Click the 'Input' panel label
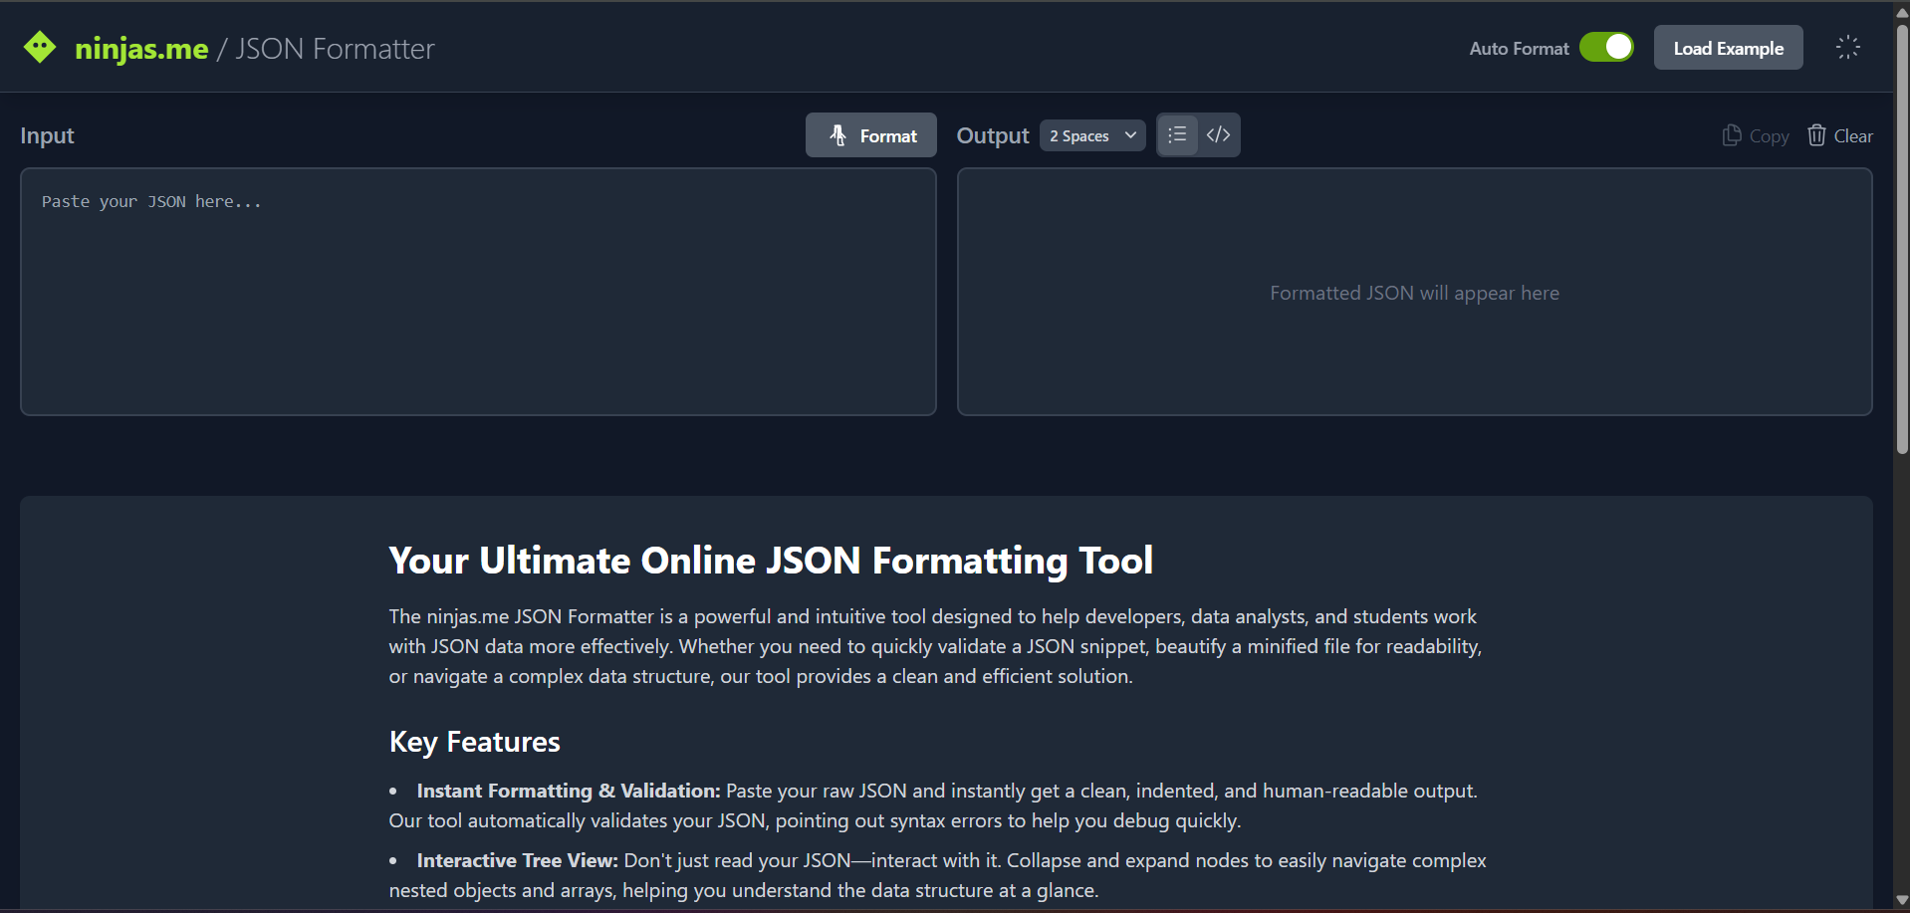This screenshot has height=913, width=1910. (x=47, y=135)
